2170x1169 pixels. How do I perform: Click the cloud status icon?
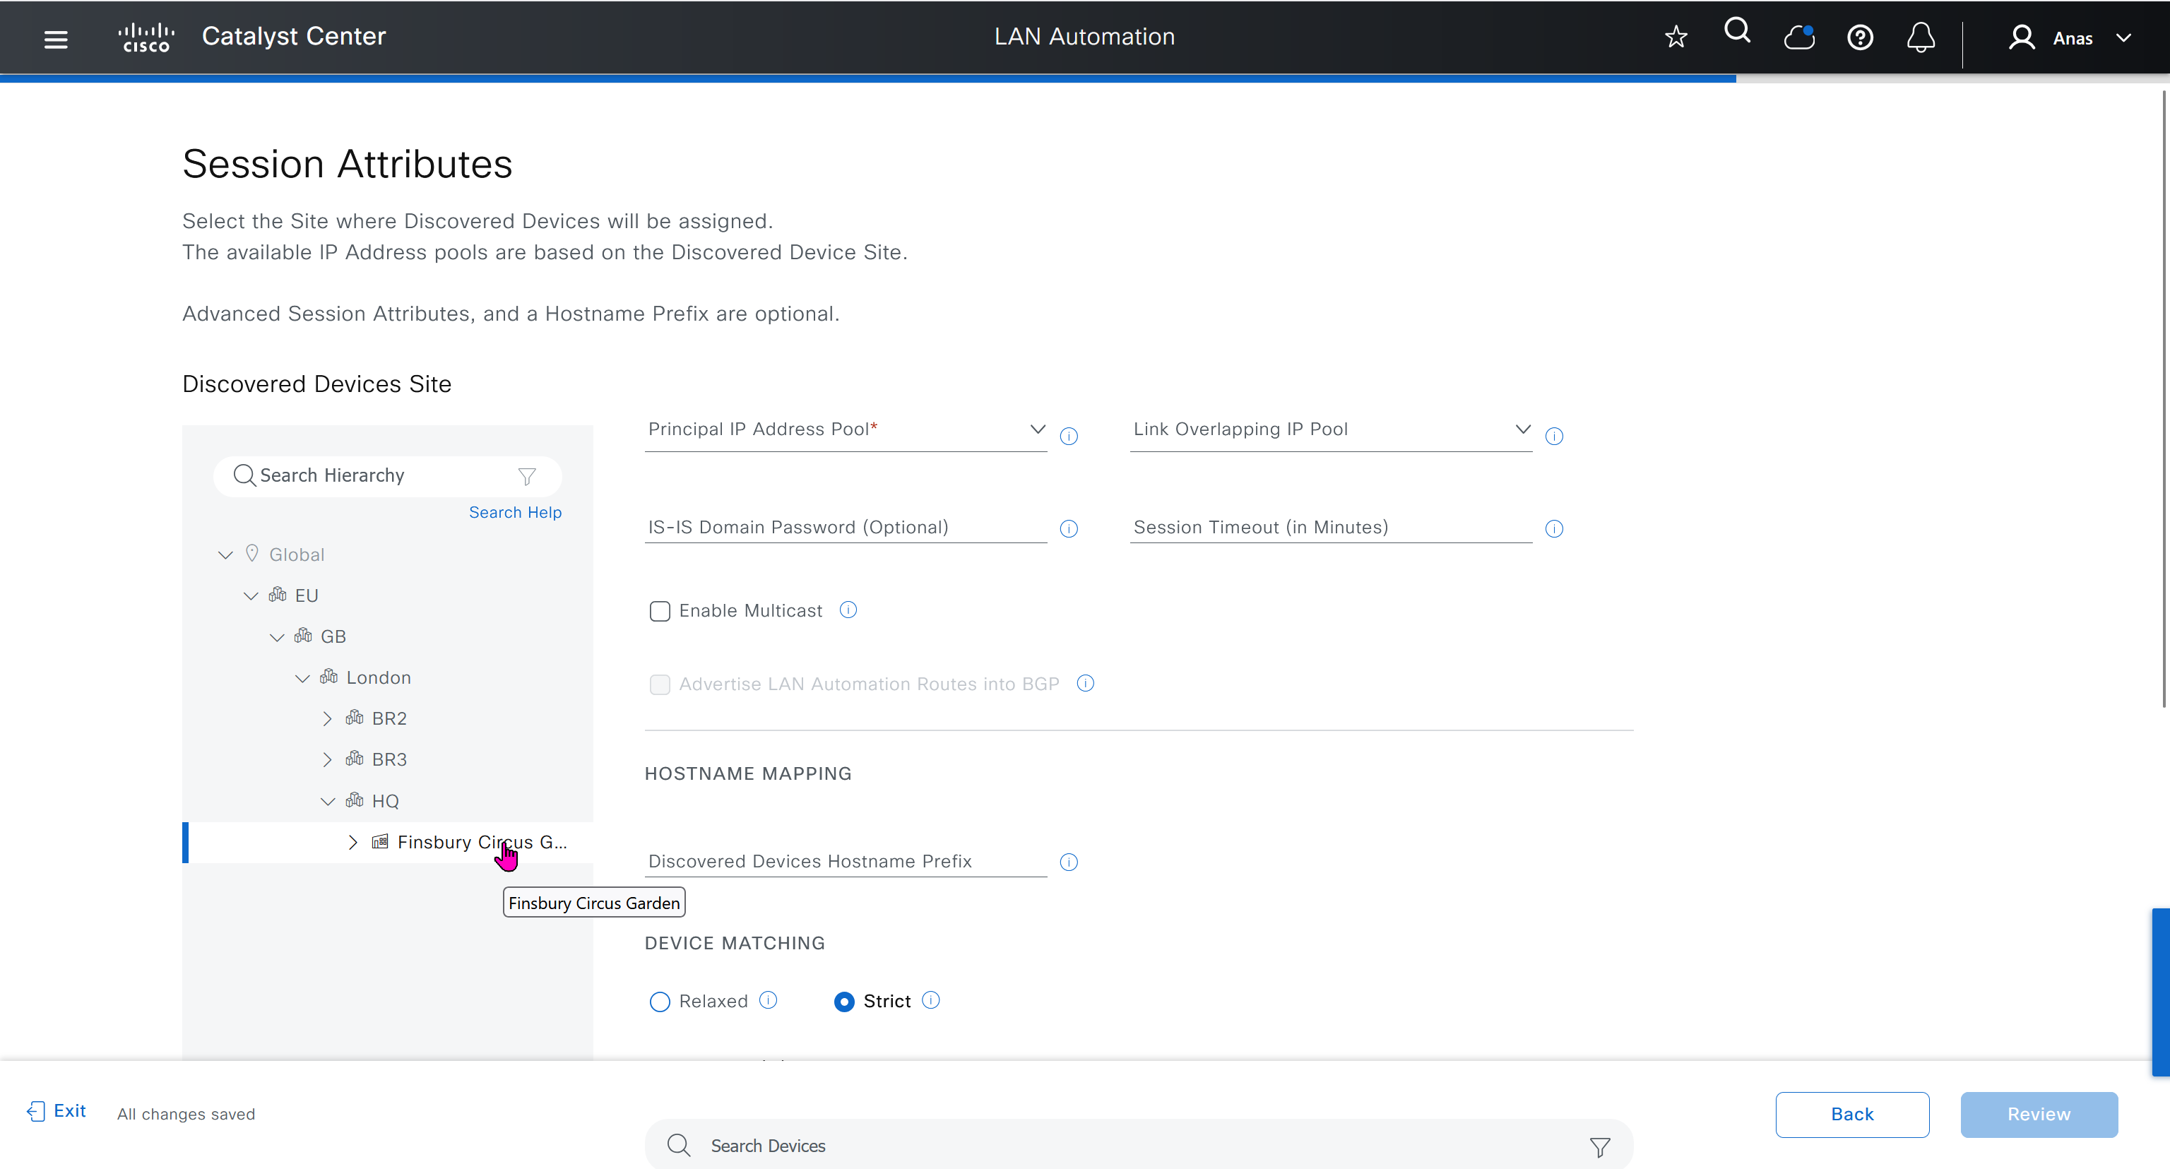coord(1798,37)
